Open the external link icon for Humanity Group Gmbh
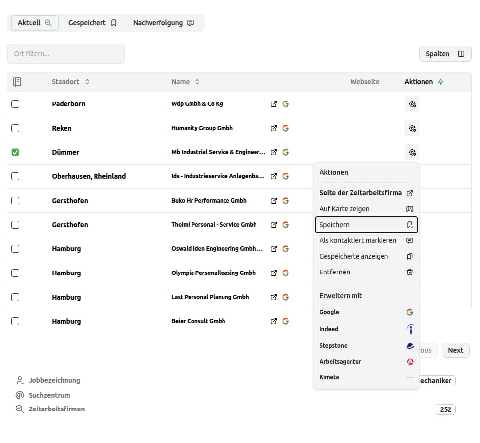Image resolution: width=480 pixels, height=443 pixels. pyautogui.click(x=274, y=128)
